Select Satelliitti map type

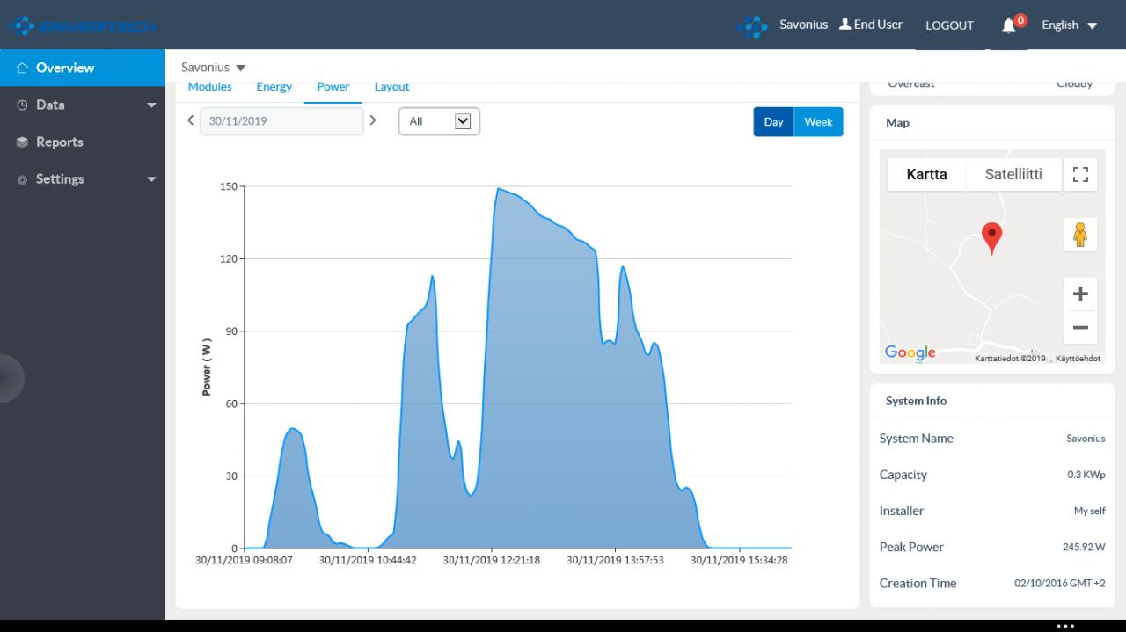(x=1013, y=174)
